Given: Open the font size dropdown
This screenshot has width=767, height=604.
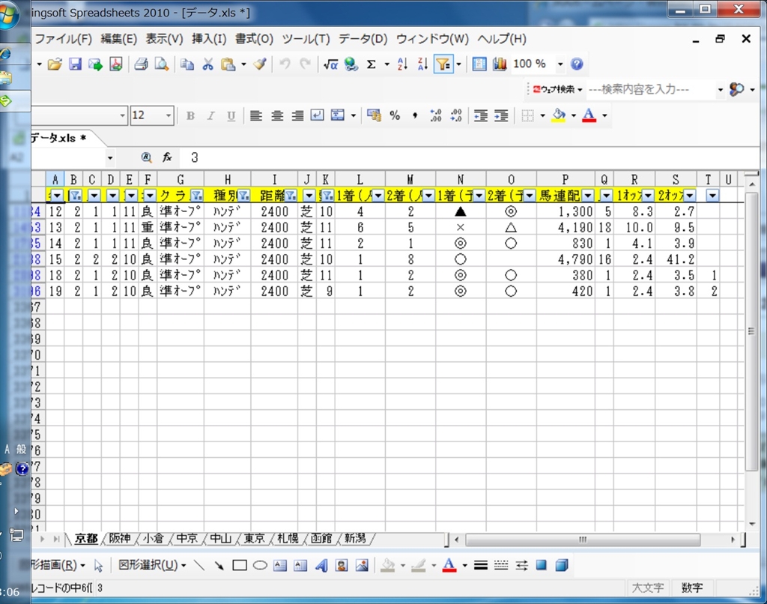Looking at the screenshot, I should [169, 115].
